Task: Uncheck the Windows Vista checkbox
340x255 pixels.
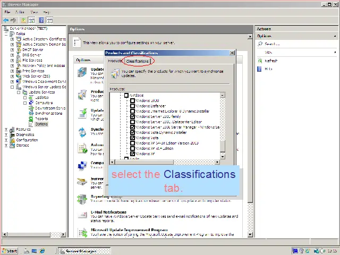Action: [x=132, y=138]
